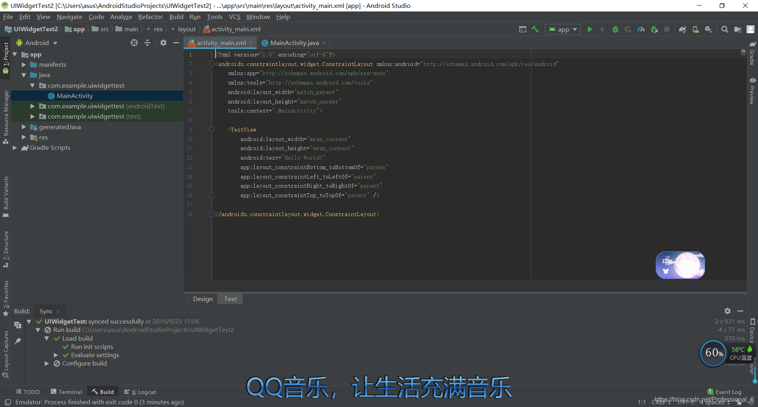The image size is (758, 407).
Task: Start debugging with the green bug icon
Action: (x=615, y=29)
